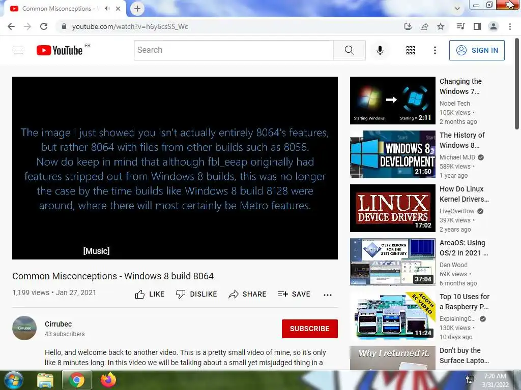521x390 pixels.
Task: Dislike the video
Action: point(196,294)
